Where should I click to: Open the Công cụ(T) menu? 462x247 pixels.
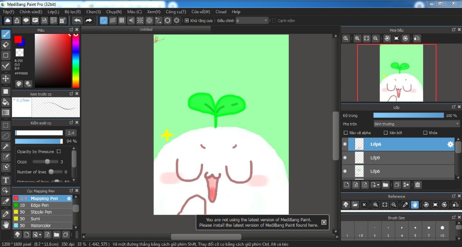pos(176,12)
